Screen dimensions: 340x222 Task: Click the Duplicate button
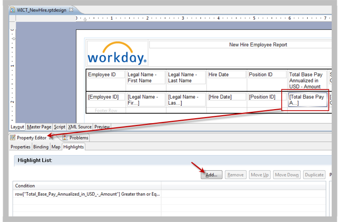314,175
